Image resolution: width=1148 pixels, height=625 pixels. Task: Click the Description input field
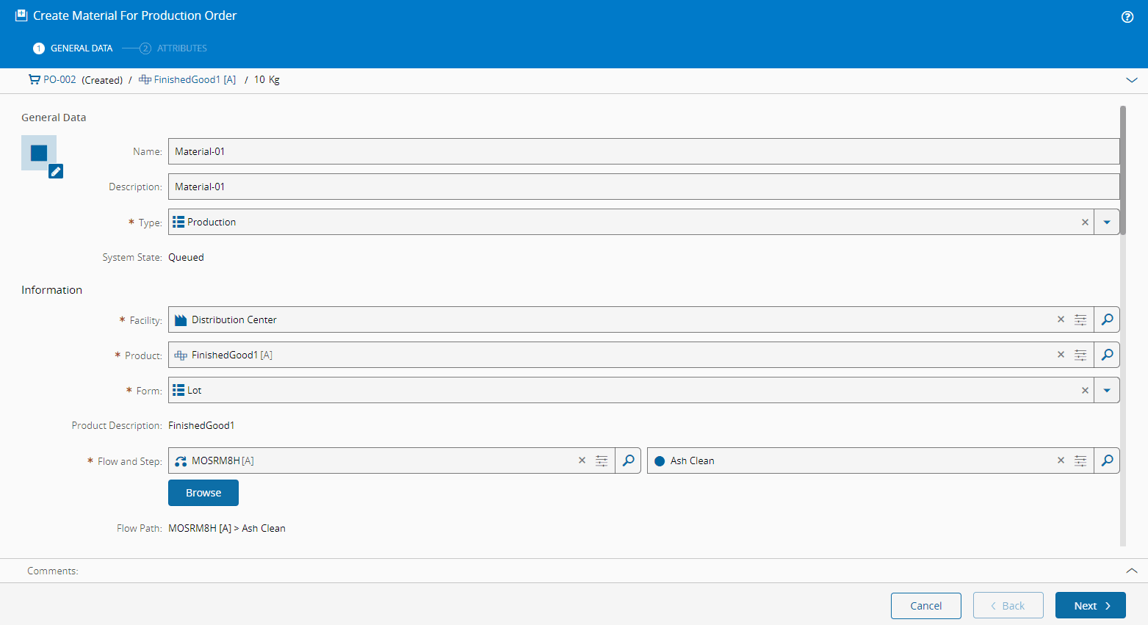click(643, 187)
